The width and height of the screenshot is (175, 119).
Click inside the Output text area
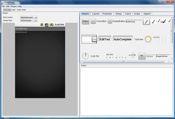pyautogui.click(x=127, y=92)
